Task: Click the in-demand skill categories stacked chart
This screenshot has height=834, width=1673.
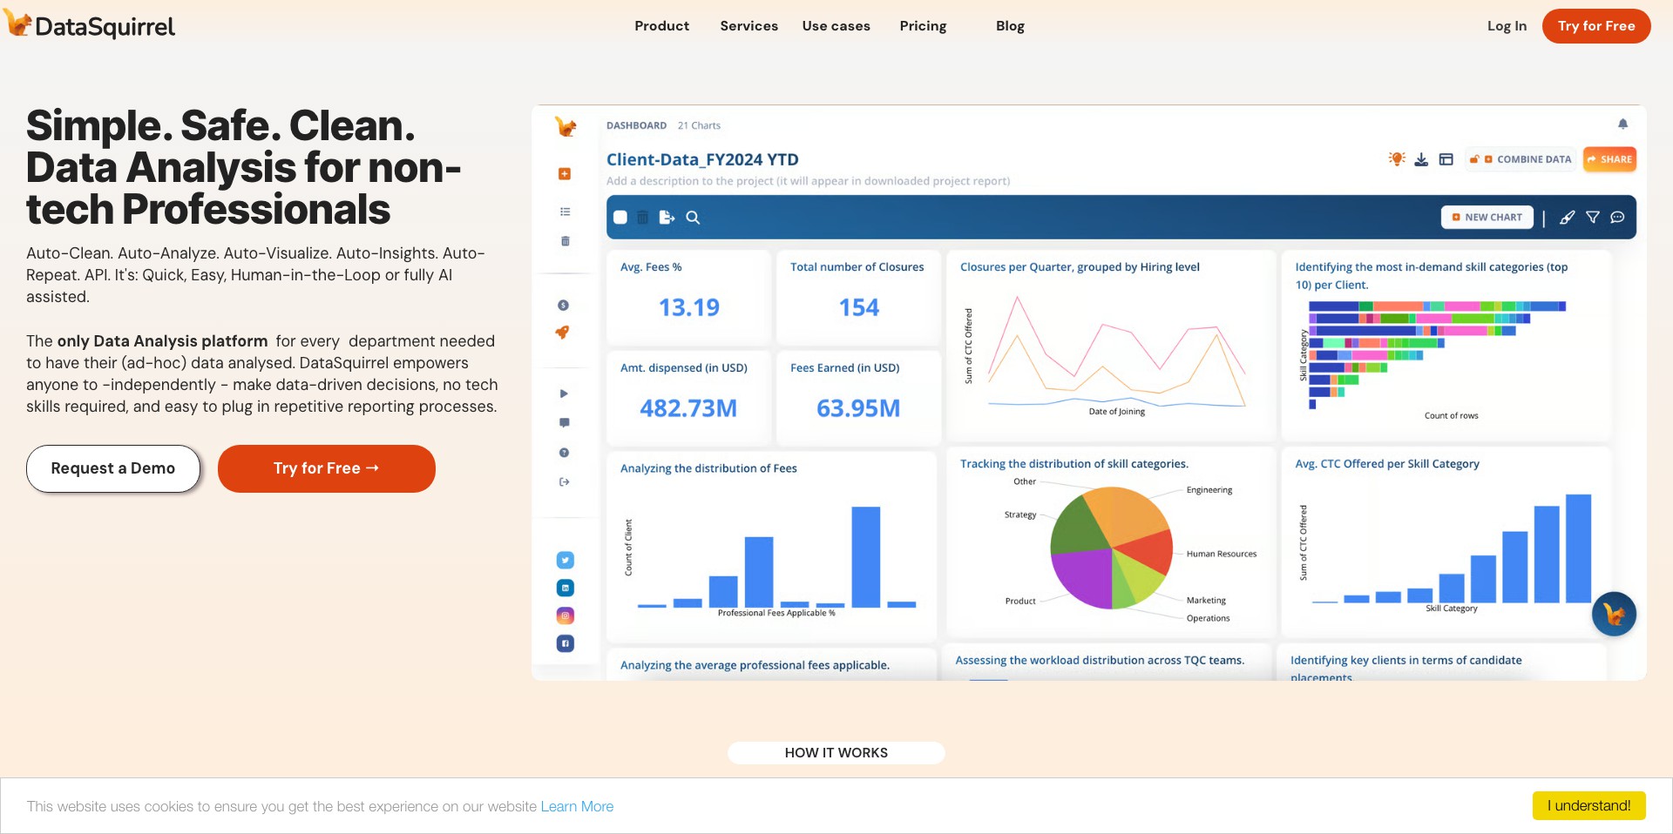Action: tap(1446, 345)
